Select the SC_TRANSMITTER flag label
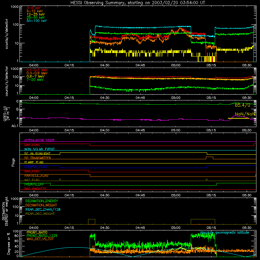260x260 pixels. pos(38,158)
